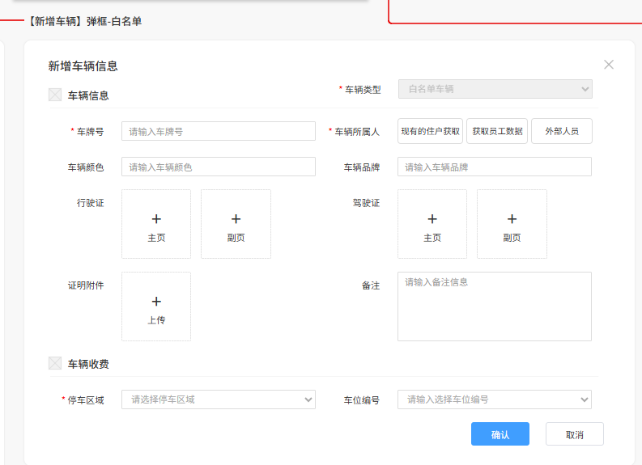This screenshot has height=465, width=642.
Task: Click plus icon to upload 证明附件
Action: pyautogui.click(x=156, y=302)
